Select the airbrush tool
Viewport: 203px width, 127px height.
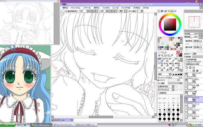[x=166, y=60]
